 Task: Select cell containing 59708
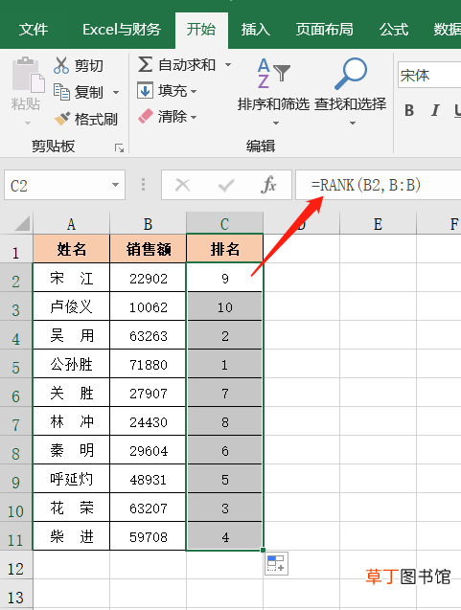point(148,536)
